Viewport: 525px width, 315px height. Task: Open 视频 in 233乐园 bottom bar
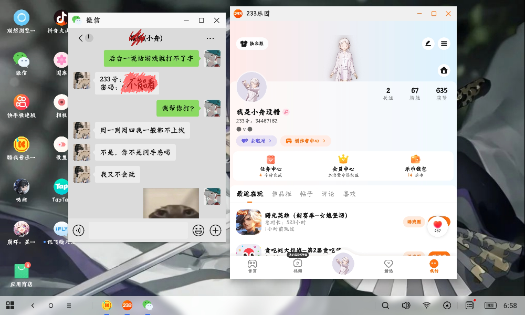(x=298, y=267)
